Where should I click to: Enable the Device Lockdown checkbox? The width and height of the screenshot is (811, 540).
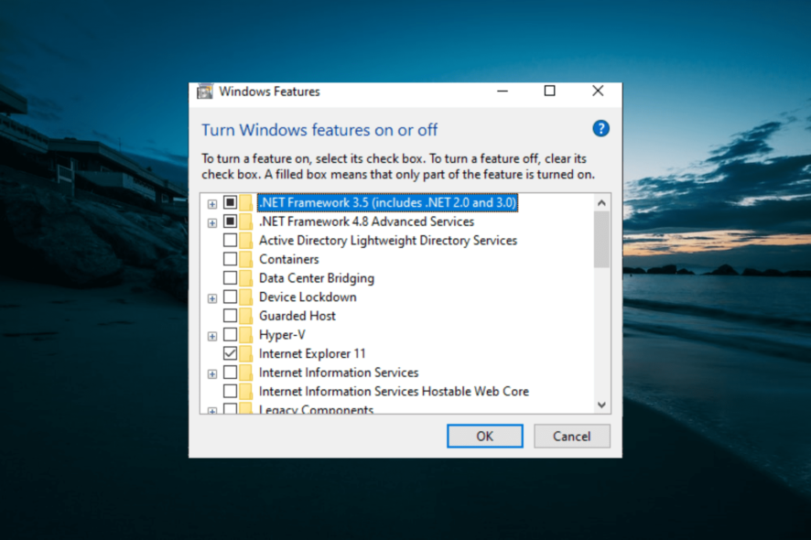230,297
